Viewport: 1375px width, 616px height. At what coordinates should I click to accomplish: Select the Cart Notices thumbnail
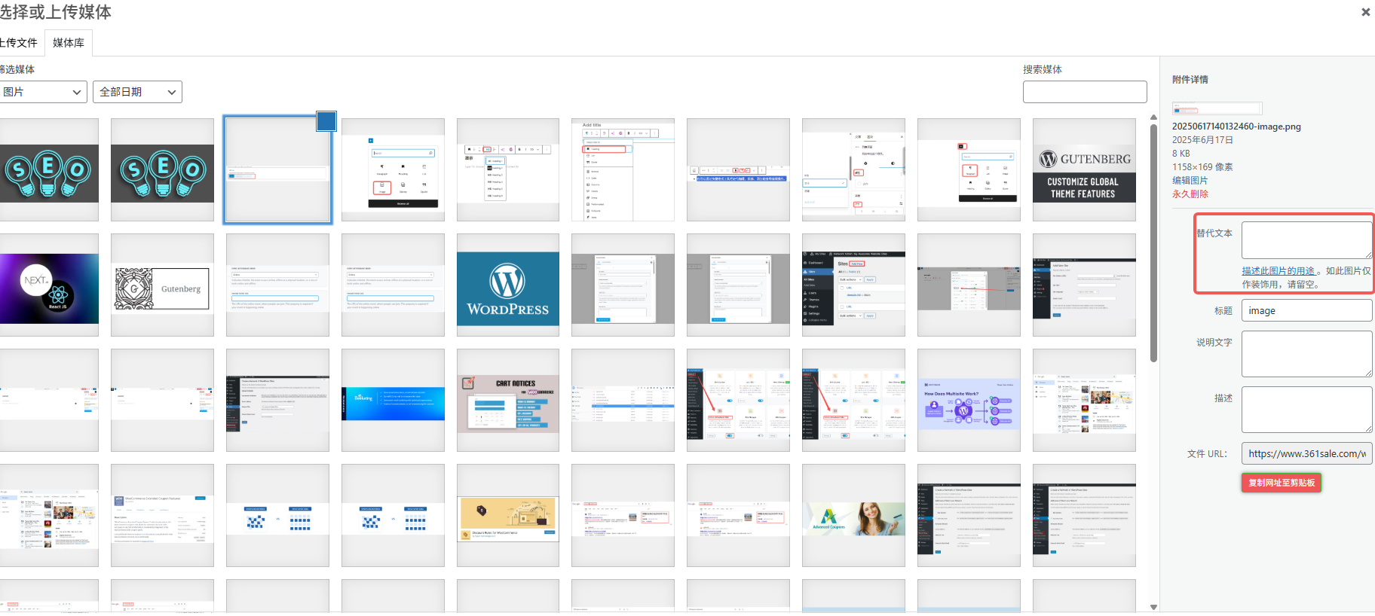pos(508,400)
